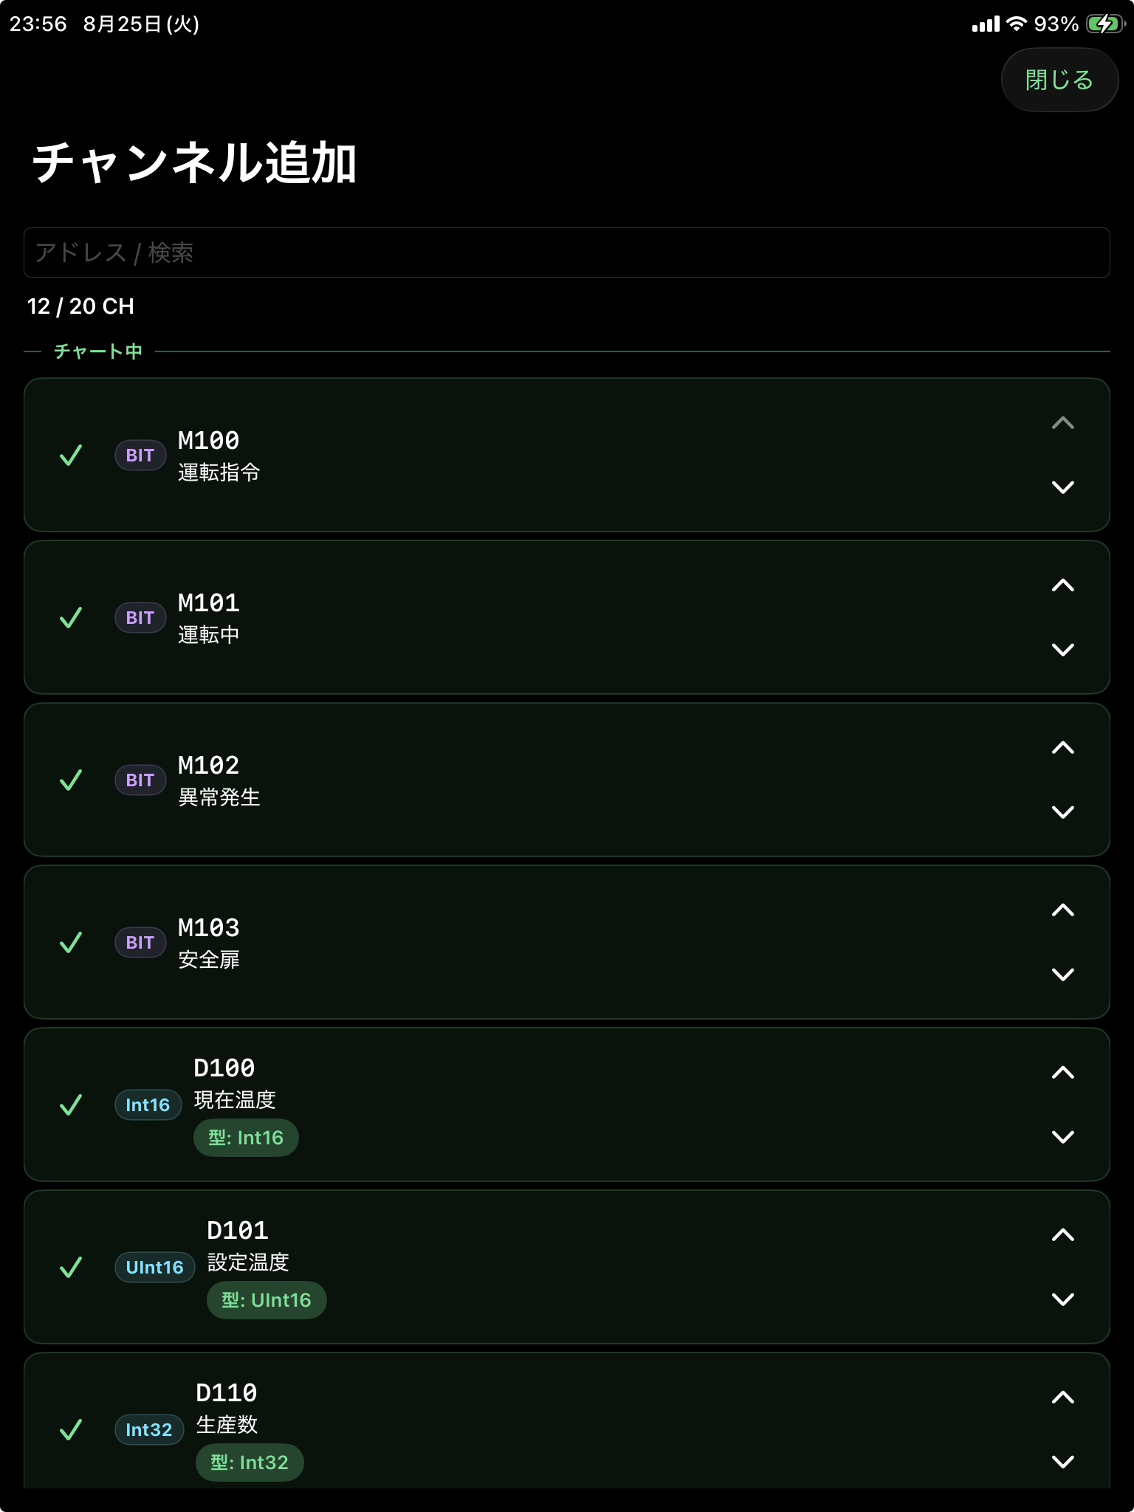Viewport: 1134px width, 1512px height.
Task: Tap the 閉じる close button
Action: coord(1059,80)
